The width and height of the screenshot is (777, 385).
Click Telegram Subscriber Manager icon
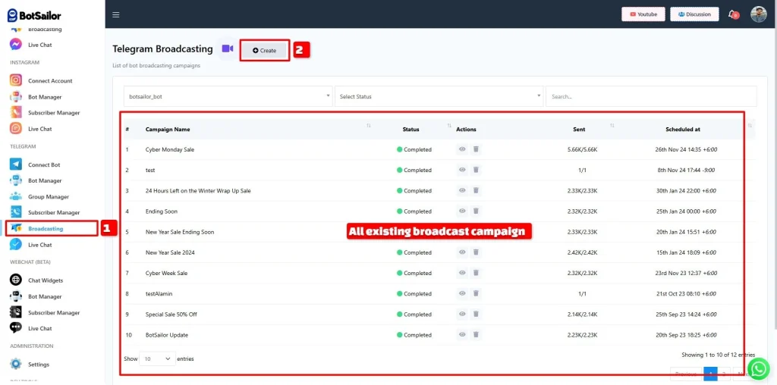(16, 212)
